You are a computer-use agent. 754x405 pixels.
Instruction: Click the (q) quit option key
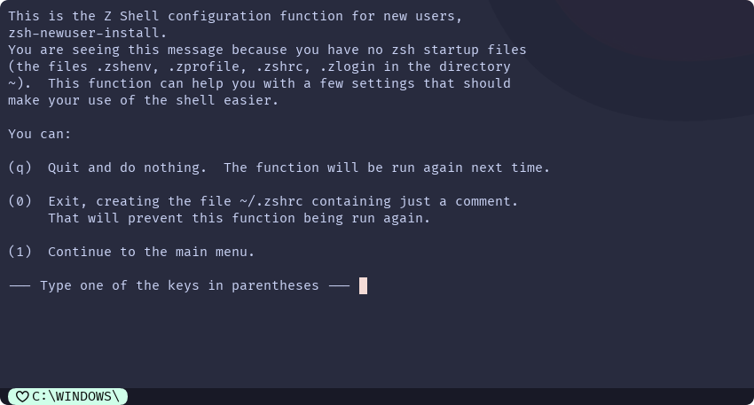20,167
